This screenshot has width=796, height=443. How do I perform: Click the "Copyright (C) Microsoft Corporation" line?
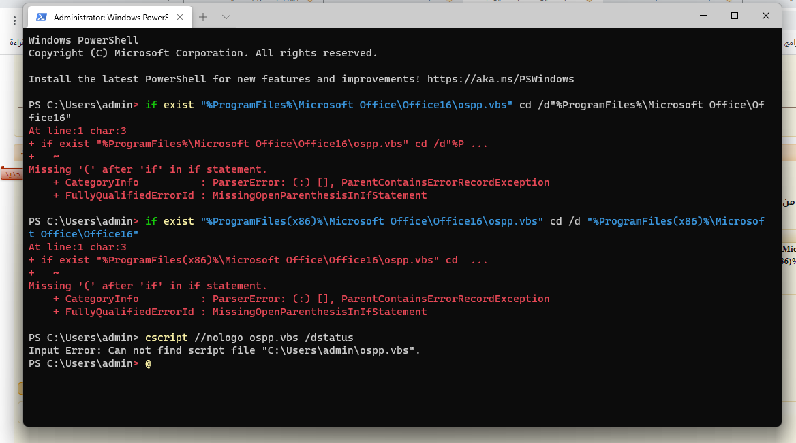point(202,53)
